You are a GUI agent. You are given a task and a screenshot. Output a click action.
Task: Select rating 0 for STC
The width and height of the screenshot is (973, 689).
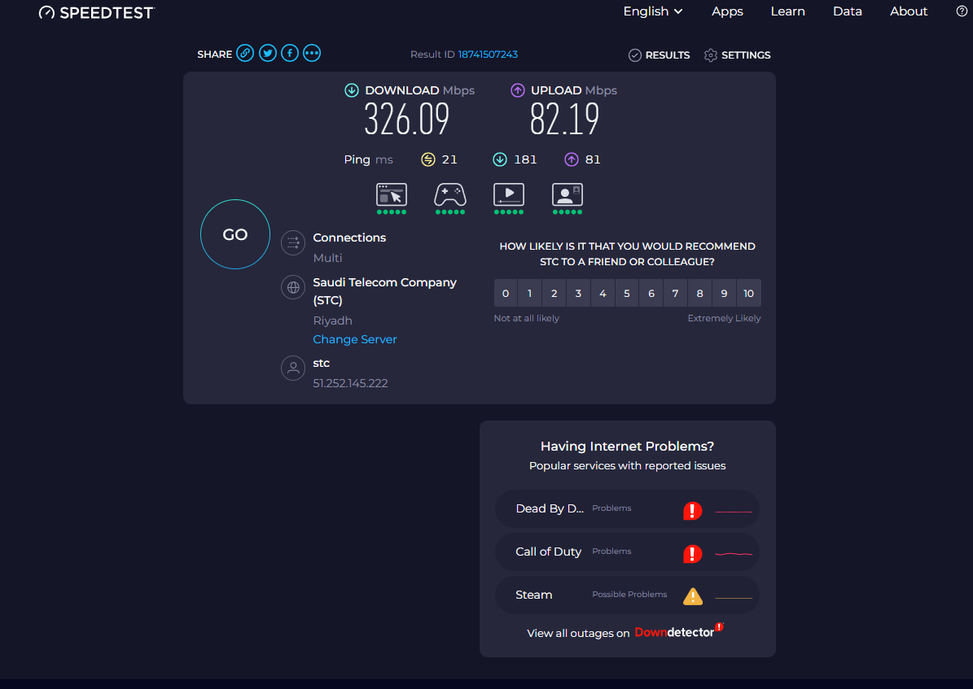pos(506,294)
